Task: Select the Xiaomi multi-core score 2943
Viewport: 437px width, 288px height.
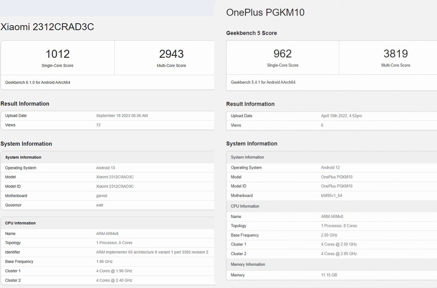Action: [x=171, y=54]
